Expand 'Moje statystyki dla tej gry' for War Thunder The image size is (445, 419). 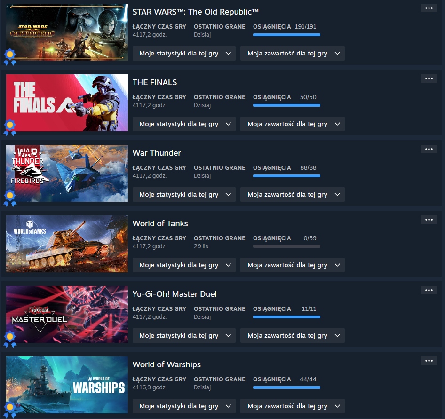click(x=184, y=195)
